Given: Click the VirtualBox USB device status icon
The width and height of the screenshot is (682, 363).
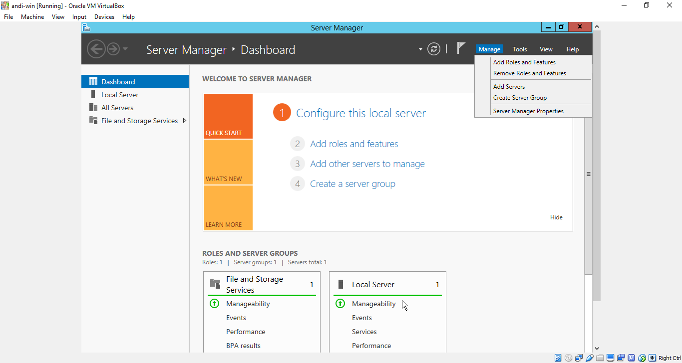Looking at the screenshot, I should (x=590, y=358).
